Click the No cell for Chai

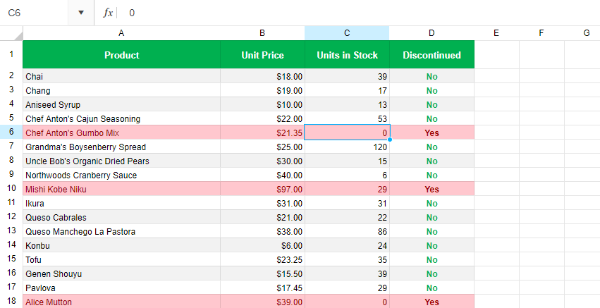pos(431,76)
